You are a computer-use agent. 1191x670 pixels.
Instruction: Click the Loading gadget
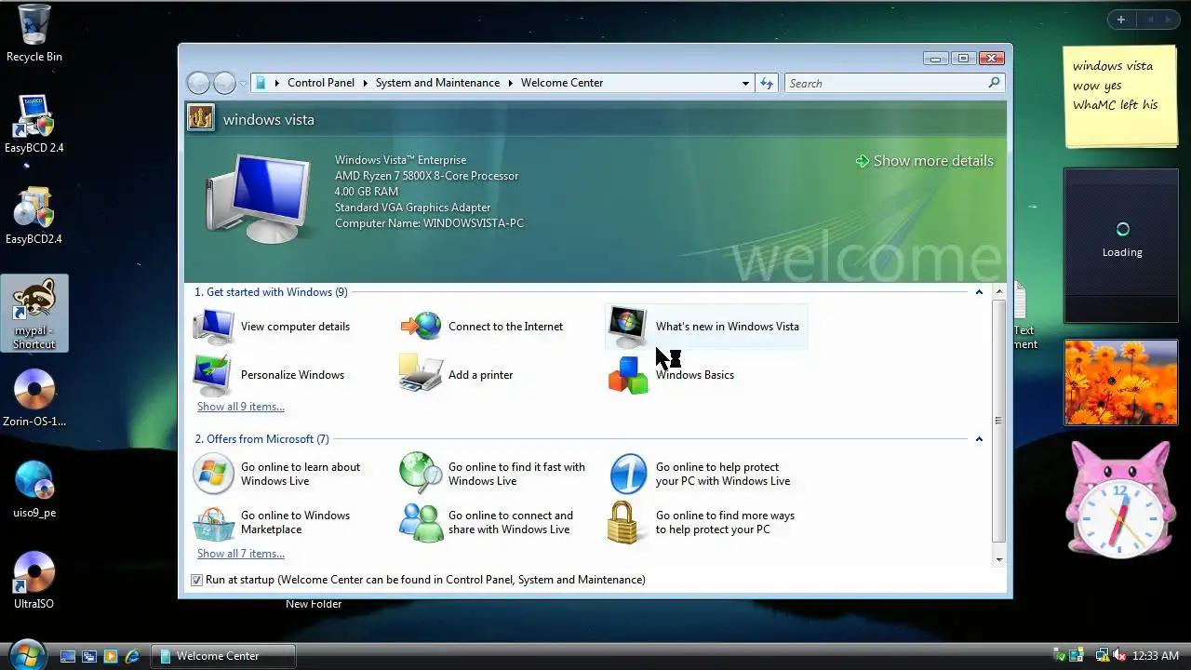click(1121, 246)
